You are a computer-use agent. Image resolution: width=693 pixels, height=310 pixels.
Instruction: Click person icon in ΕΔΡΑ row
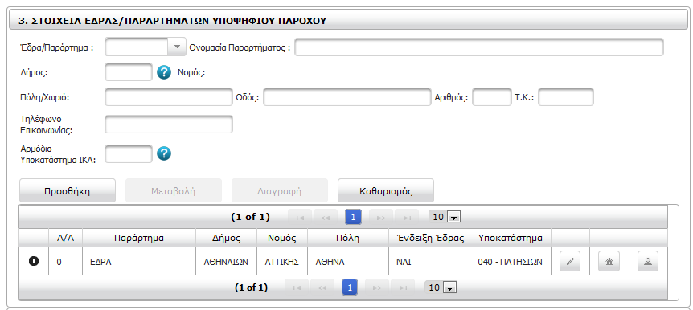click(x=648, y=262)
